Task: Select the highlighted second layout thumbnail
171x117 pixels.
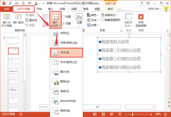Action: pyautogui.click(x=13, y=51)
